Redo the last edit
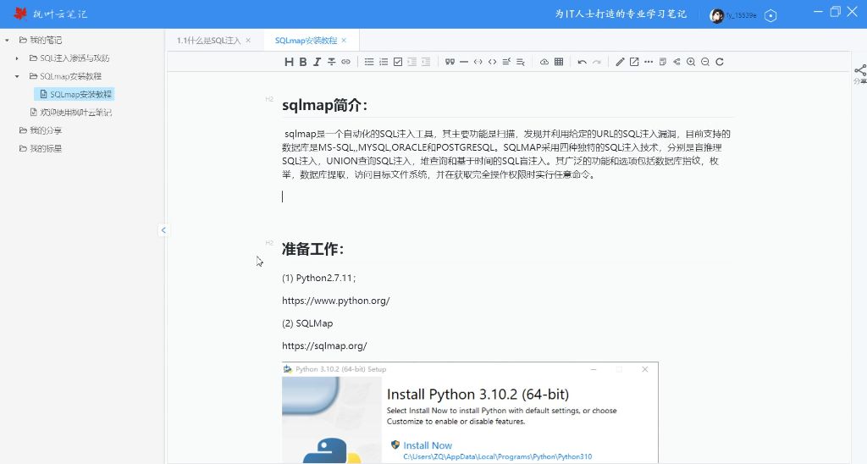This screenshot has width=867, height=464. [597, 62]
